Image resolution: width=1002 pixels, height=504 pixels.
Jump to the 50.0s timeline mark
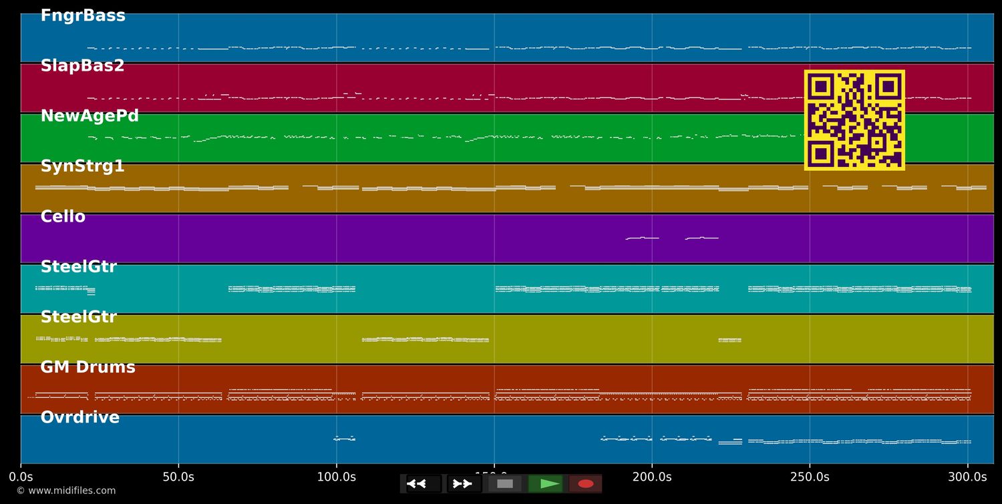178,477
